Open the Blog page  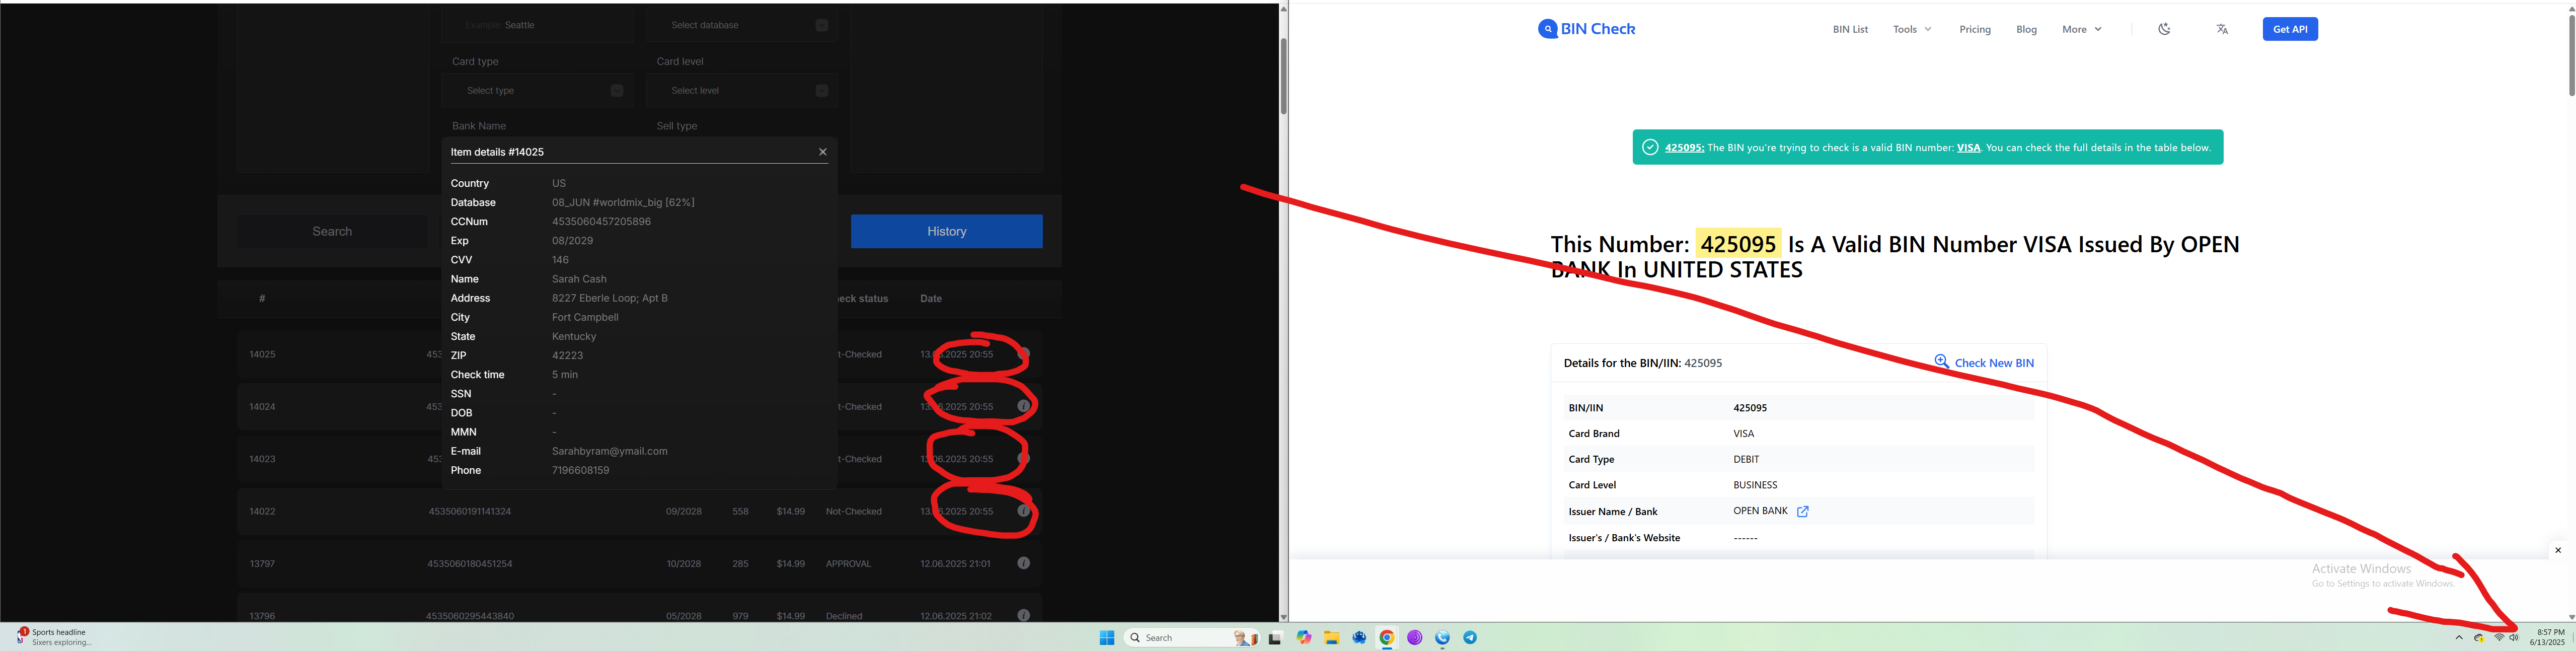(x=2027, y=29)
